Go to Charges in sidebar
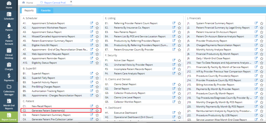Screen dimensions: 266x123 (x=9, y=66)
